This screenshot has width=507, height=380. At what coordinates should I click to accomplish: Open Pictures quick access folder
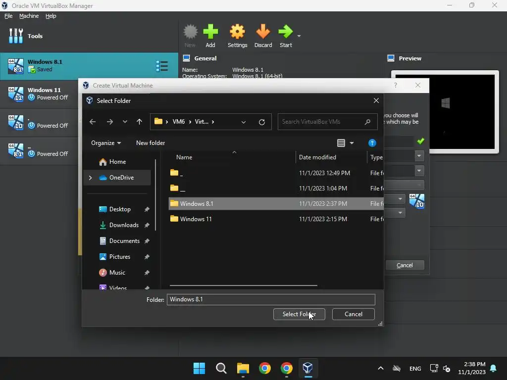[120, 257]
